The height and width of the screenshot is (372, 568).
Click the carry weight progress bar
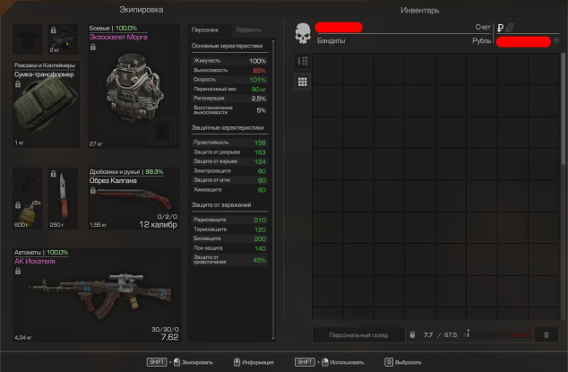tap(497, 335)
